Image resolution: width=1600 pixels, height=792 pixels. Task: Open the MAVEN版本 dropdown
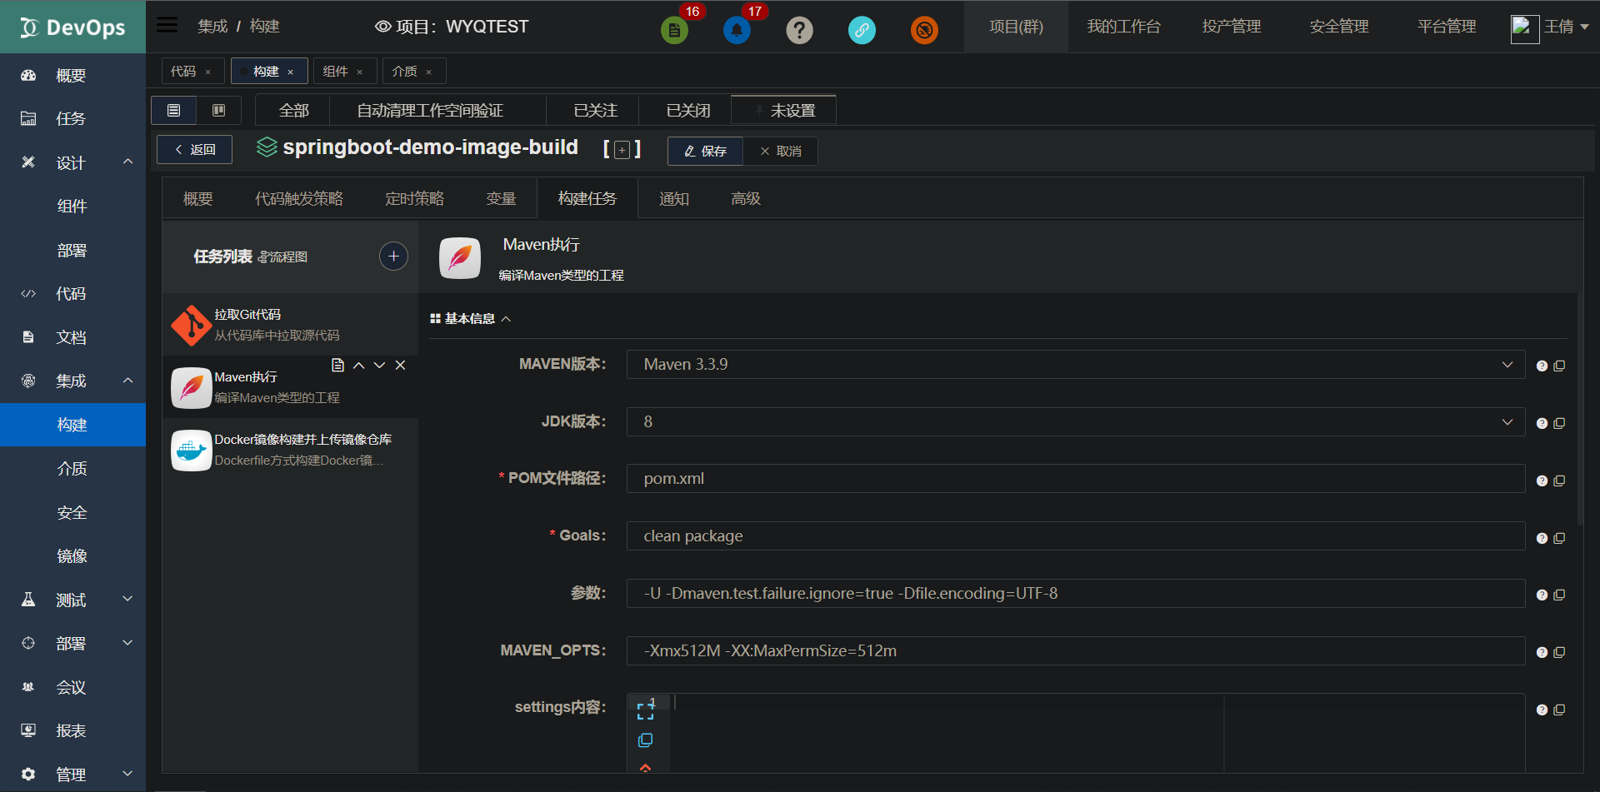tap(1507, 364)
